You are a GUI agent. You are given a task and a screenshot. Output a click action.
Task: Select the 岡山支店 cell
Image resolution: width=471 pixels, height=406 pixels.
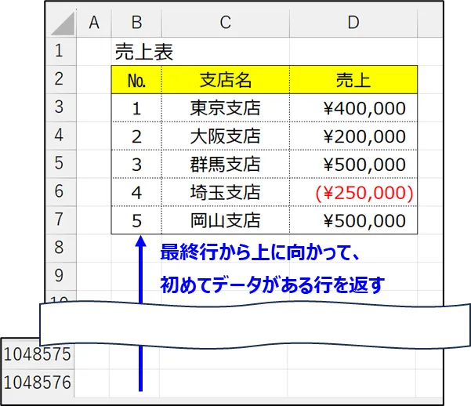click(225, 220)
